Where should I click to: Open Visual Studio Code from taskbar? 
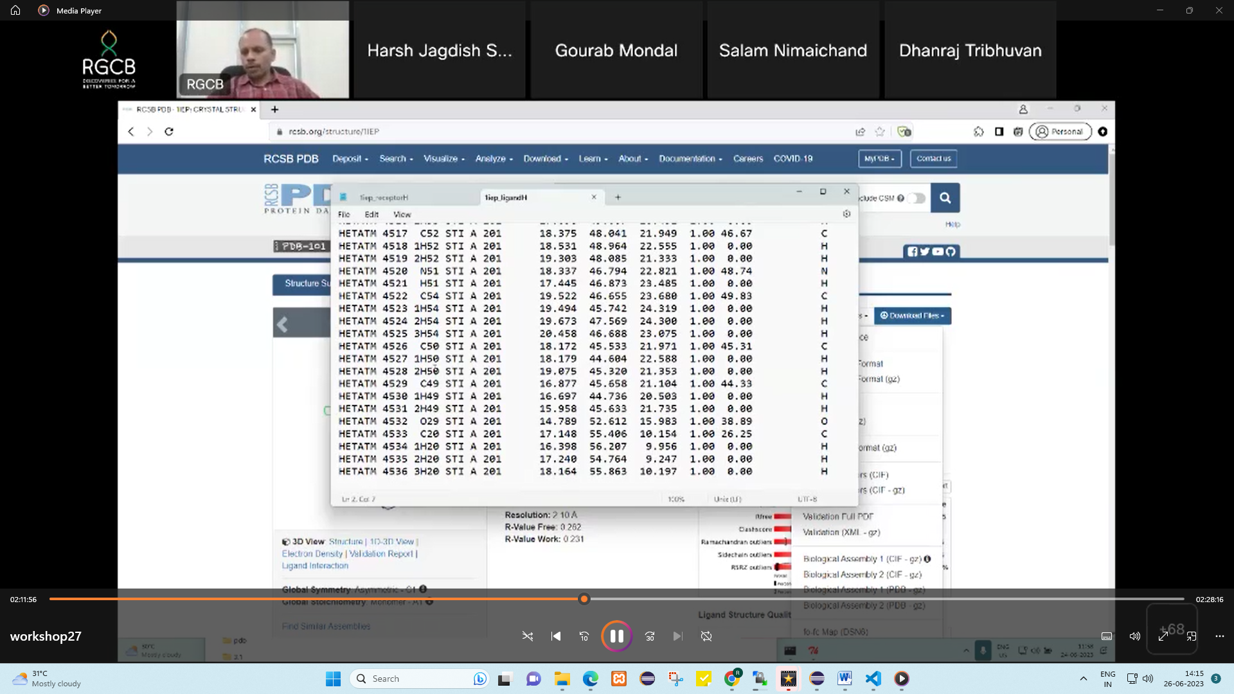click(873, 679)
